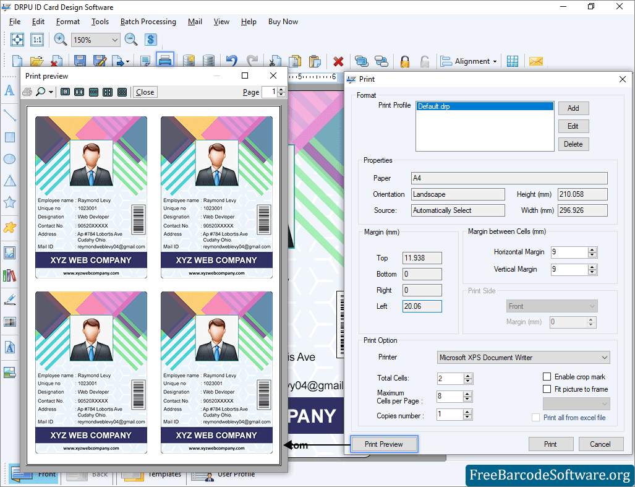Viewport: 635px width, 487px height.
Task: Click the closed padlock lock icon
Action: tap(404, 61)
